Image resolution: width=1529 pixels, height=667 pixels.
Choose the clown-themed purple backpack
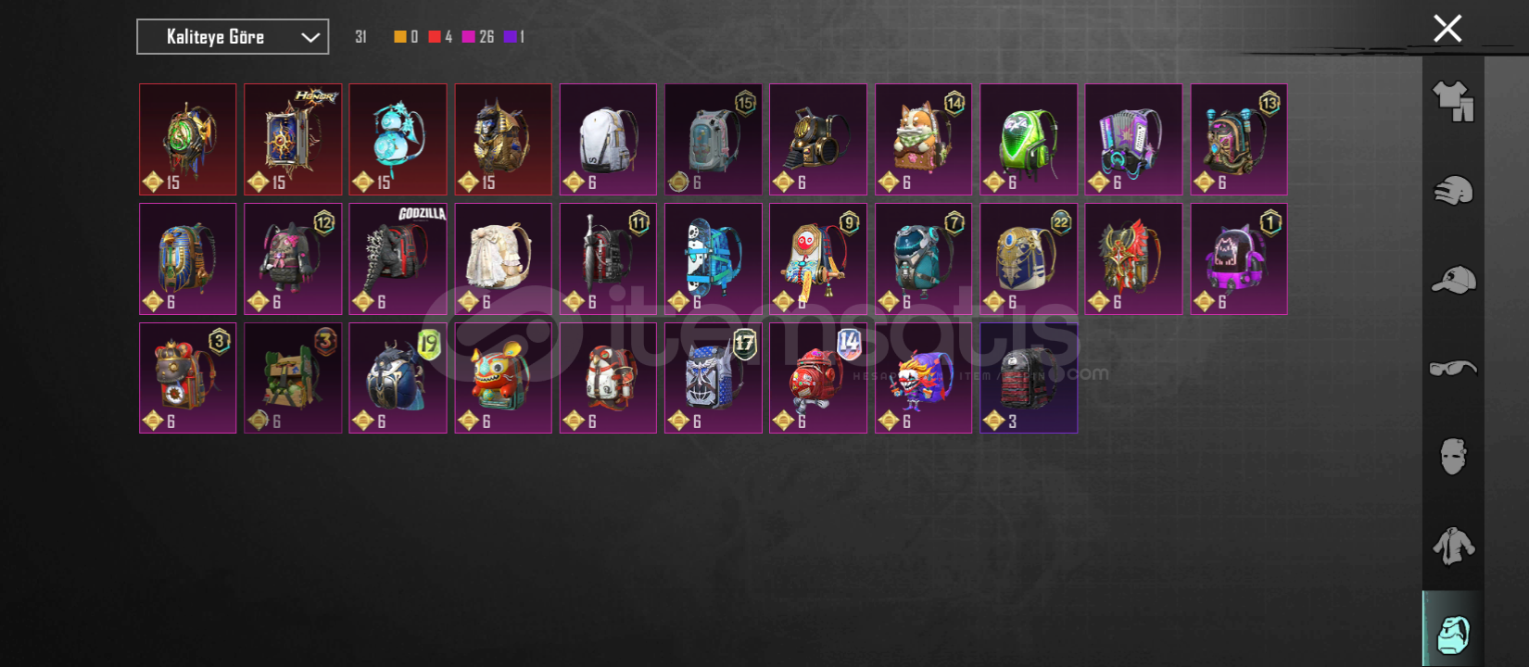[x=923, y=378]
